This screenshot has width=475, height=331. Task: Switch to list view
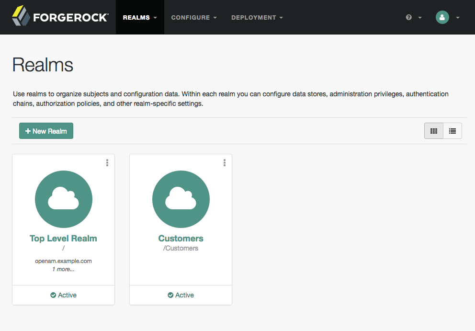[x=452, y=131]
